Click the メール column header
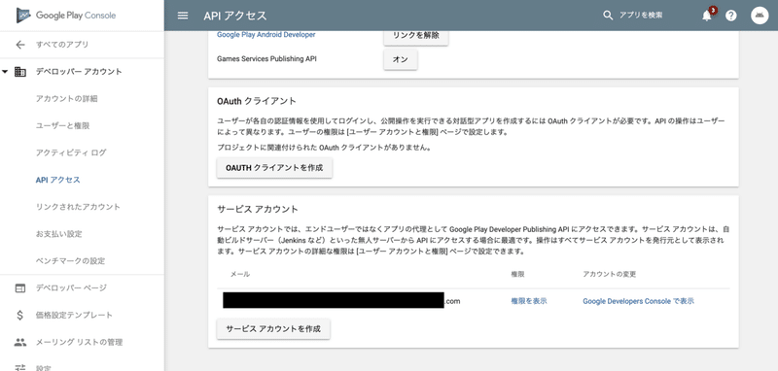The width and height of the screenshot is (778, 371). point(240,274)
